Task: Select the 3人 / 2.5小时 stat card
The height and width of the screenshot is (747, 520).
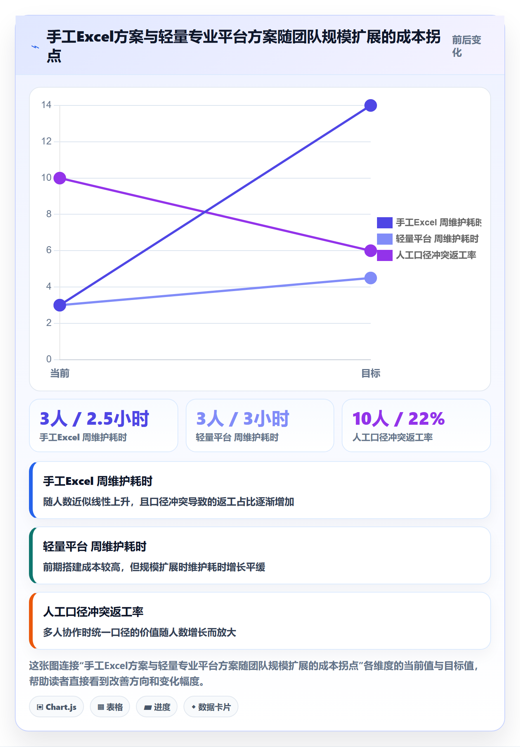Action: pyautogui.click(x=104, y=425)
